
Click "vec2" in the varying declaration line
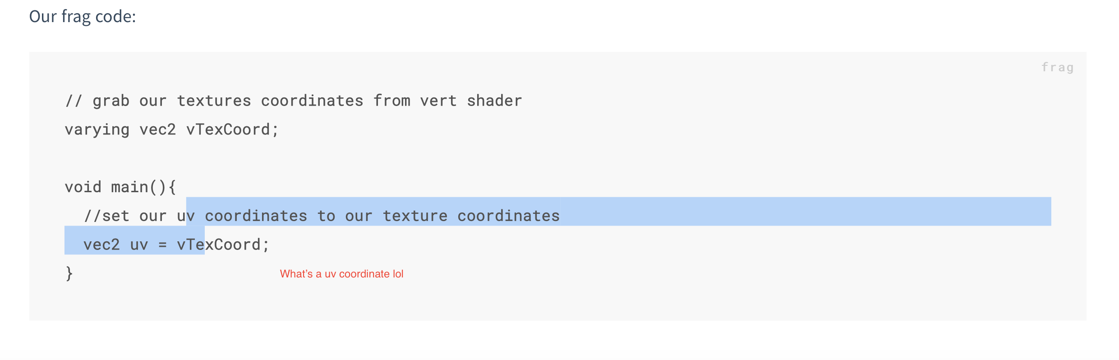(157, 130)
